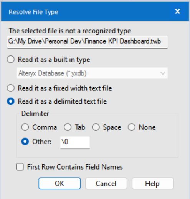Set the delimiter to Comma
The image size is (190, 199).
point(25,127)
